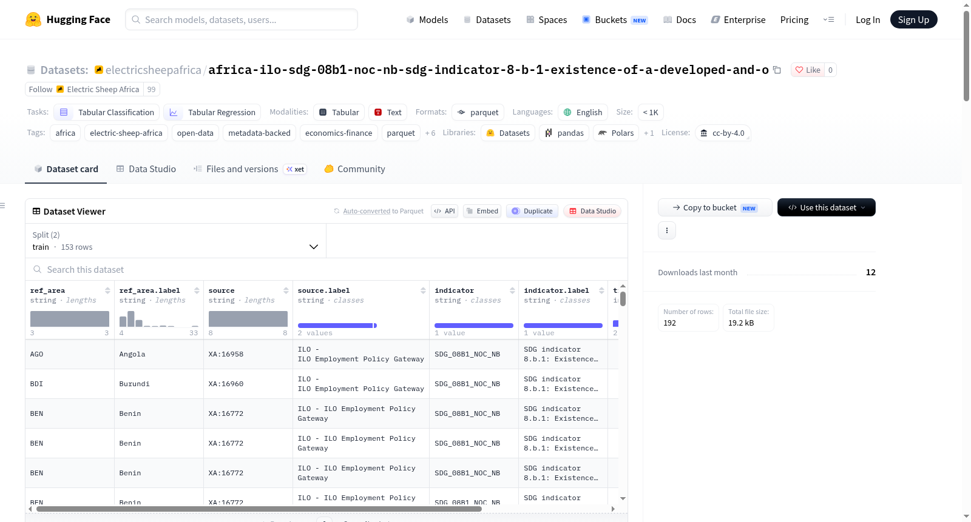Click the Downloads last month value 12
The width and height of the screenshot is (971, 522).
(871, 272)
